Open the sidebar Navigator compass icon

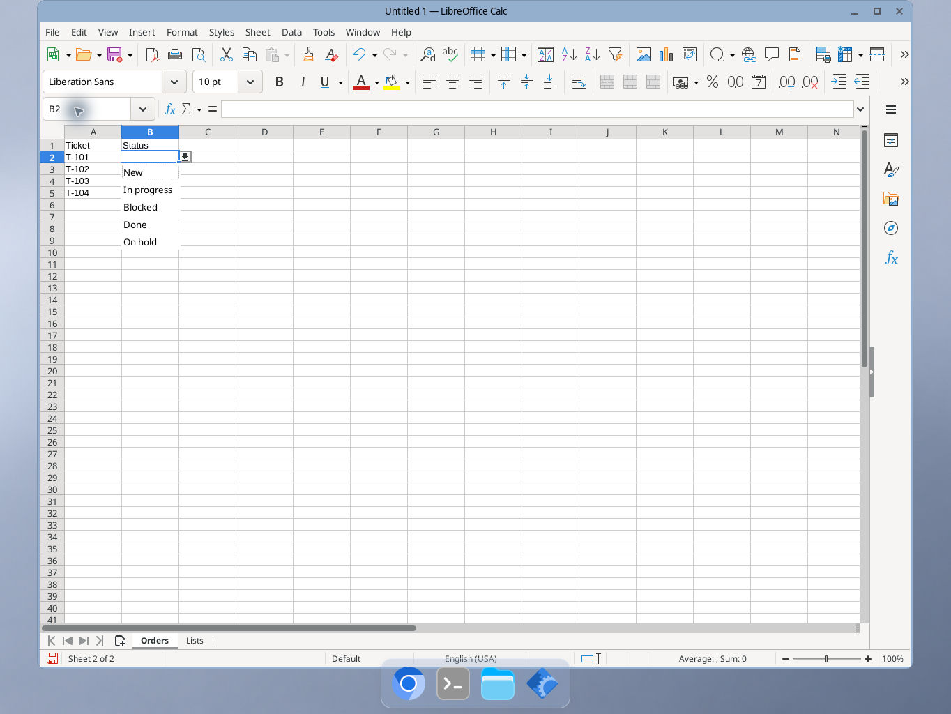[891, 228]
